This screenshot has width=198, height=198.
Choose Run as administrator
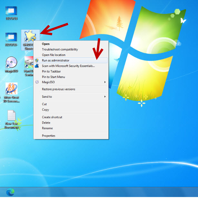point(55,60)
